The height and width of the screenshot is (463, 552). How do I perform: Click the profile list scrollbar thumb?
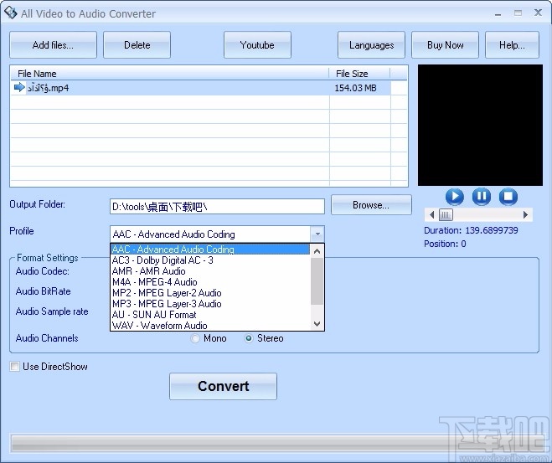(x=317, y=281)
